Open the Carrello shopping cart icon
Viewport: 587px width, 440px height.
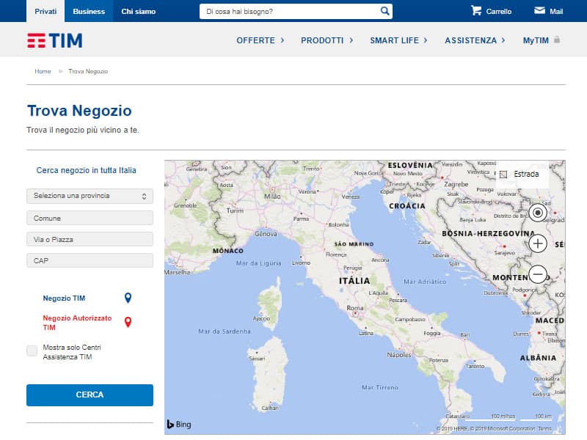pyautogui.click(x=475, y=10)
